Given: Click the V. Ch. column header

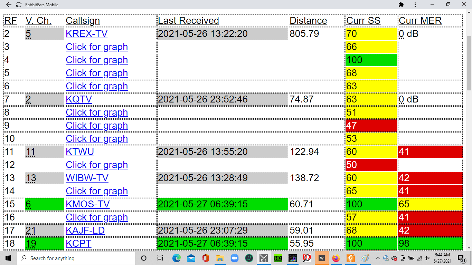Looking at the screenshot, I should (38, 20).
